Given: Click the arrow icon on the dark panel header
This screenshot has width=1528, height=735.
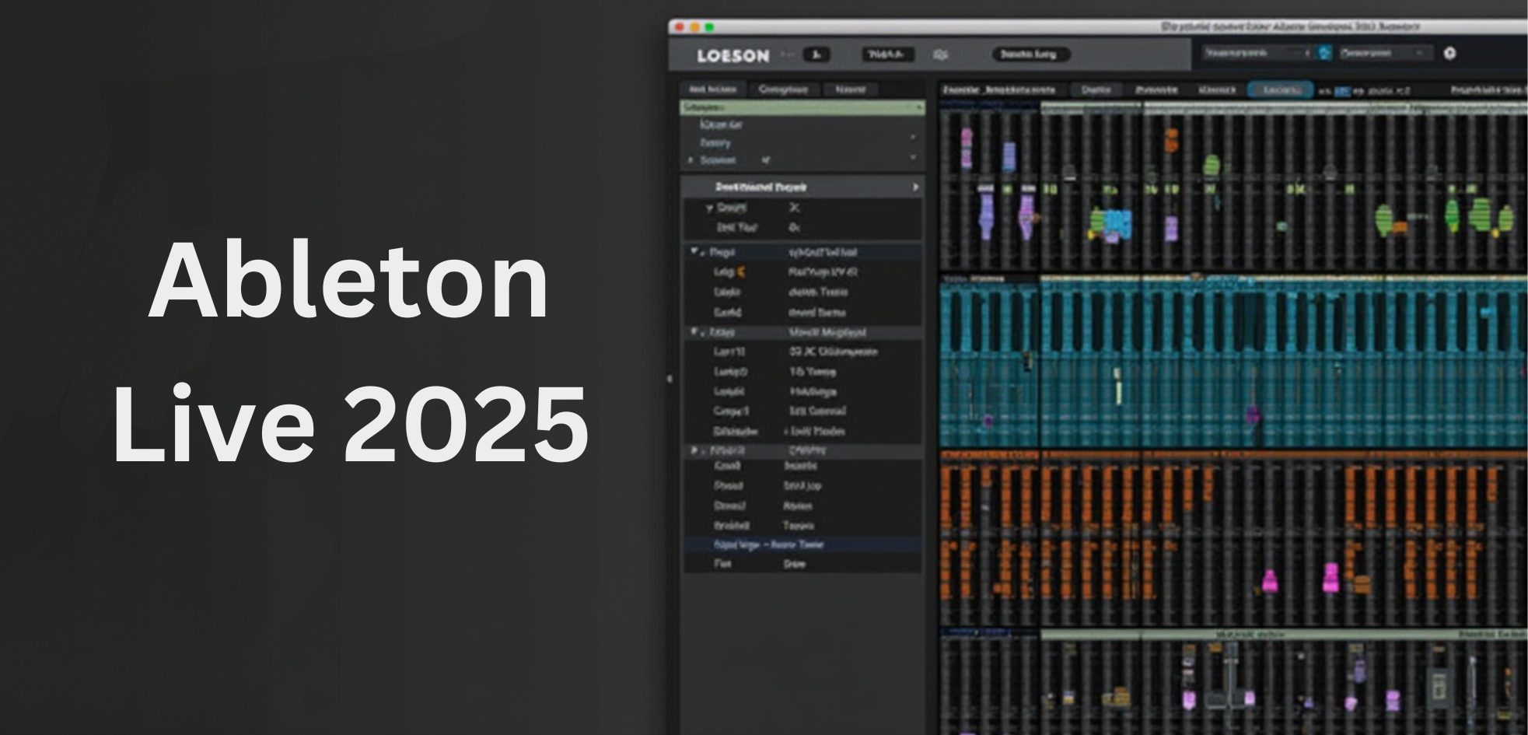Looking at the screenshot, I should coord(914,187).
